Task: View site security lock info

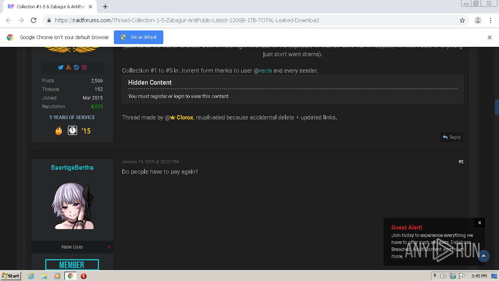Action: pyautogui.click(x=49, y=20)
